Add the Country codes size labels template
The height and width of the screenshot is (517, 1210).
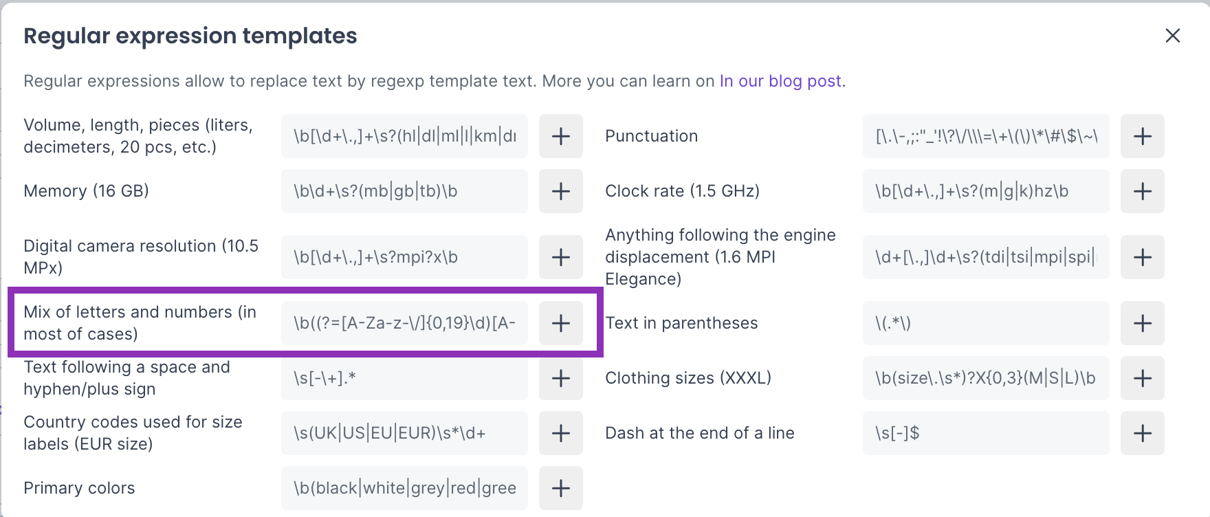561,433
